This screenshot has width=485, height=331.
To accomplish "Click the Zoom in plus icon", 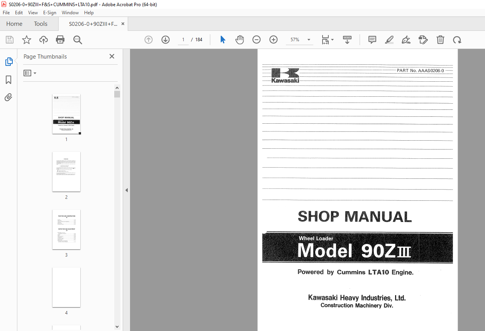I will pyautogui.click(x=274, y=40).
